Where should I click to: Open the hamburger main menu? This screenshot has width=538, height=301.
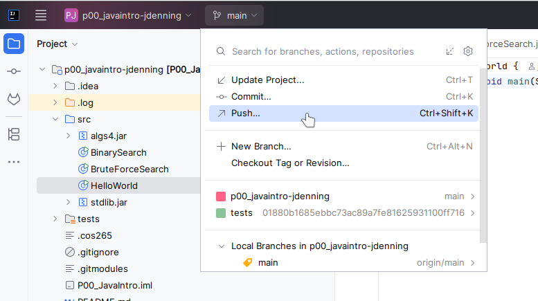click(41, 15)
